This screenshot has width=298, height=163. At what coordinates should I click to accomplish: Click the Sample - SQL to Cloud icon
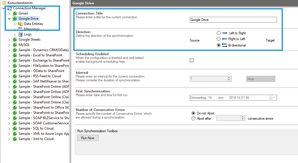click(15, 128)
